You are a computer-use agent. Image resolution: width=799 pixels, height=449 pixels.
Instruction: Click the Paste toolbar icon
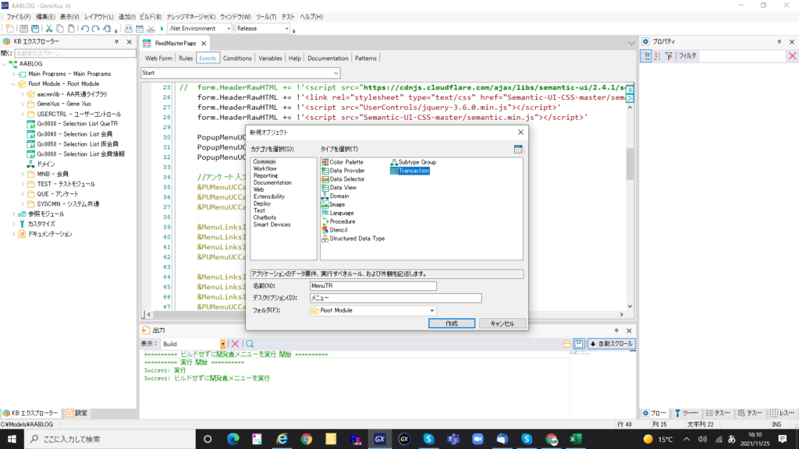point(71,29)
